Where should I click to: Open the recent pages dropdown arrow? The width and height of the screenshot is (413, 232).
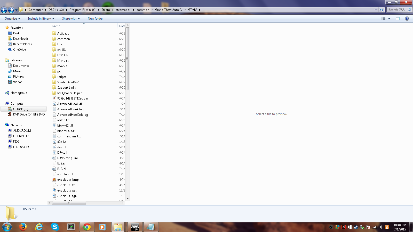pyautogui.click(x=16, y=10)
